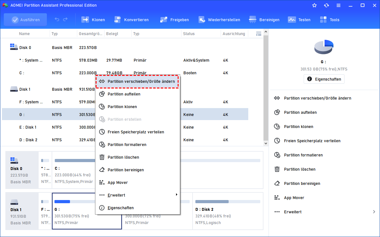Choose Partition löschen in context menu
The width and height of the screenshot is (380, 237).
tap(137, 157)
